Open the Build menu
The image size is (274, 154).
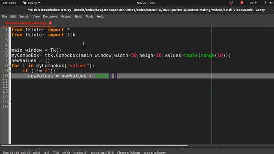pos(79,16)
